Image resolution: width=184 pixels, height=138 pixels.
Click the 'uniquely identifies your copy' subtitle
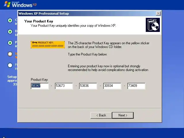pos(73,26)
